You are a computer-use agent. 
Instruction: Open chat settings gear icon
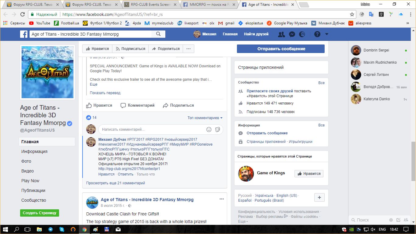391,220
